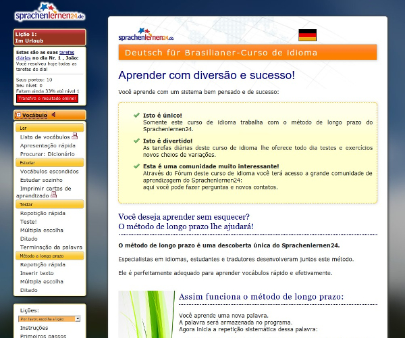Start the Teste! exercise

coord(28,222)
